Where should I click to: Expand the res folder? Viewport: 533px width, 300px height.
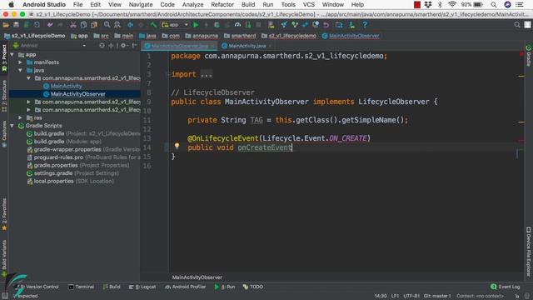pyautogui.click(x=20, y=117)
